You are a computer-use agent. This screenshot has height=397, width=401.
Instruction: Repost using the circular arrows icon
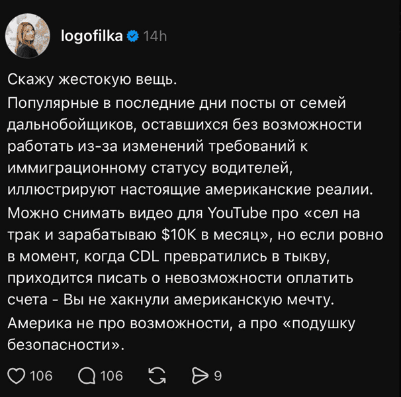[x=157, y=376]
